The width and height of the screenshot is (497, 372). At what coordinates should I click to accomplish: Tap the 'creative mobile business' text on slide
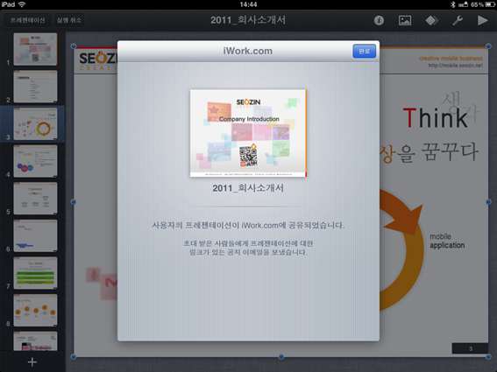pyautogui.click(x=451, y=59)
